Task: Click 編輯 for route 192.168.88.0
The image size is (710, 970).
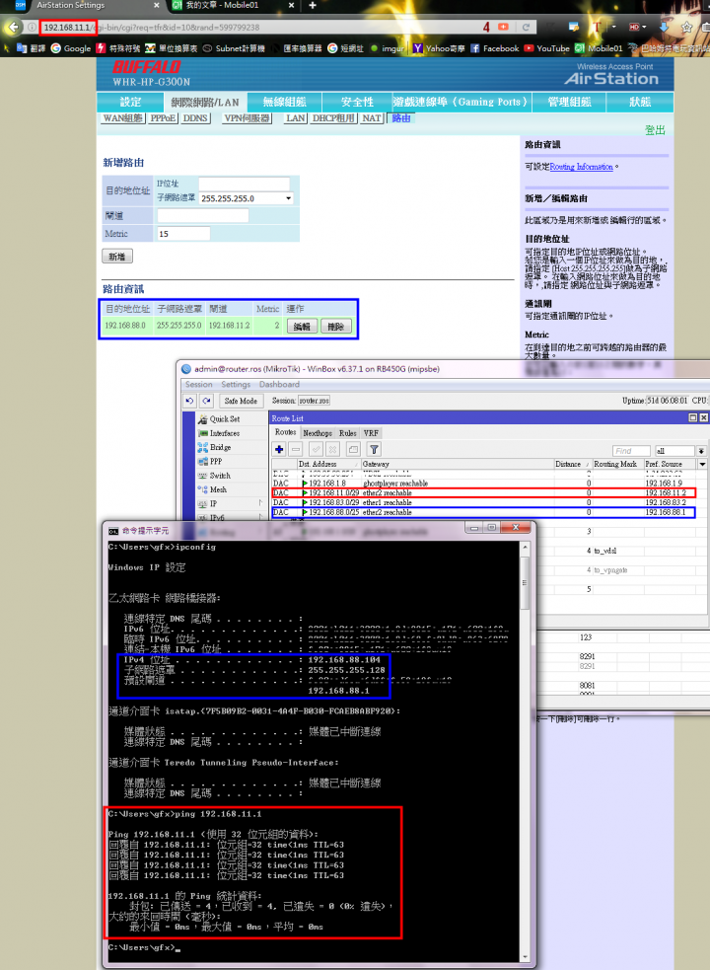Action: (302, 326)
